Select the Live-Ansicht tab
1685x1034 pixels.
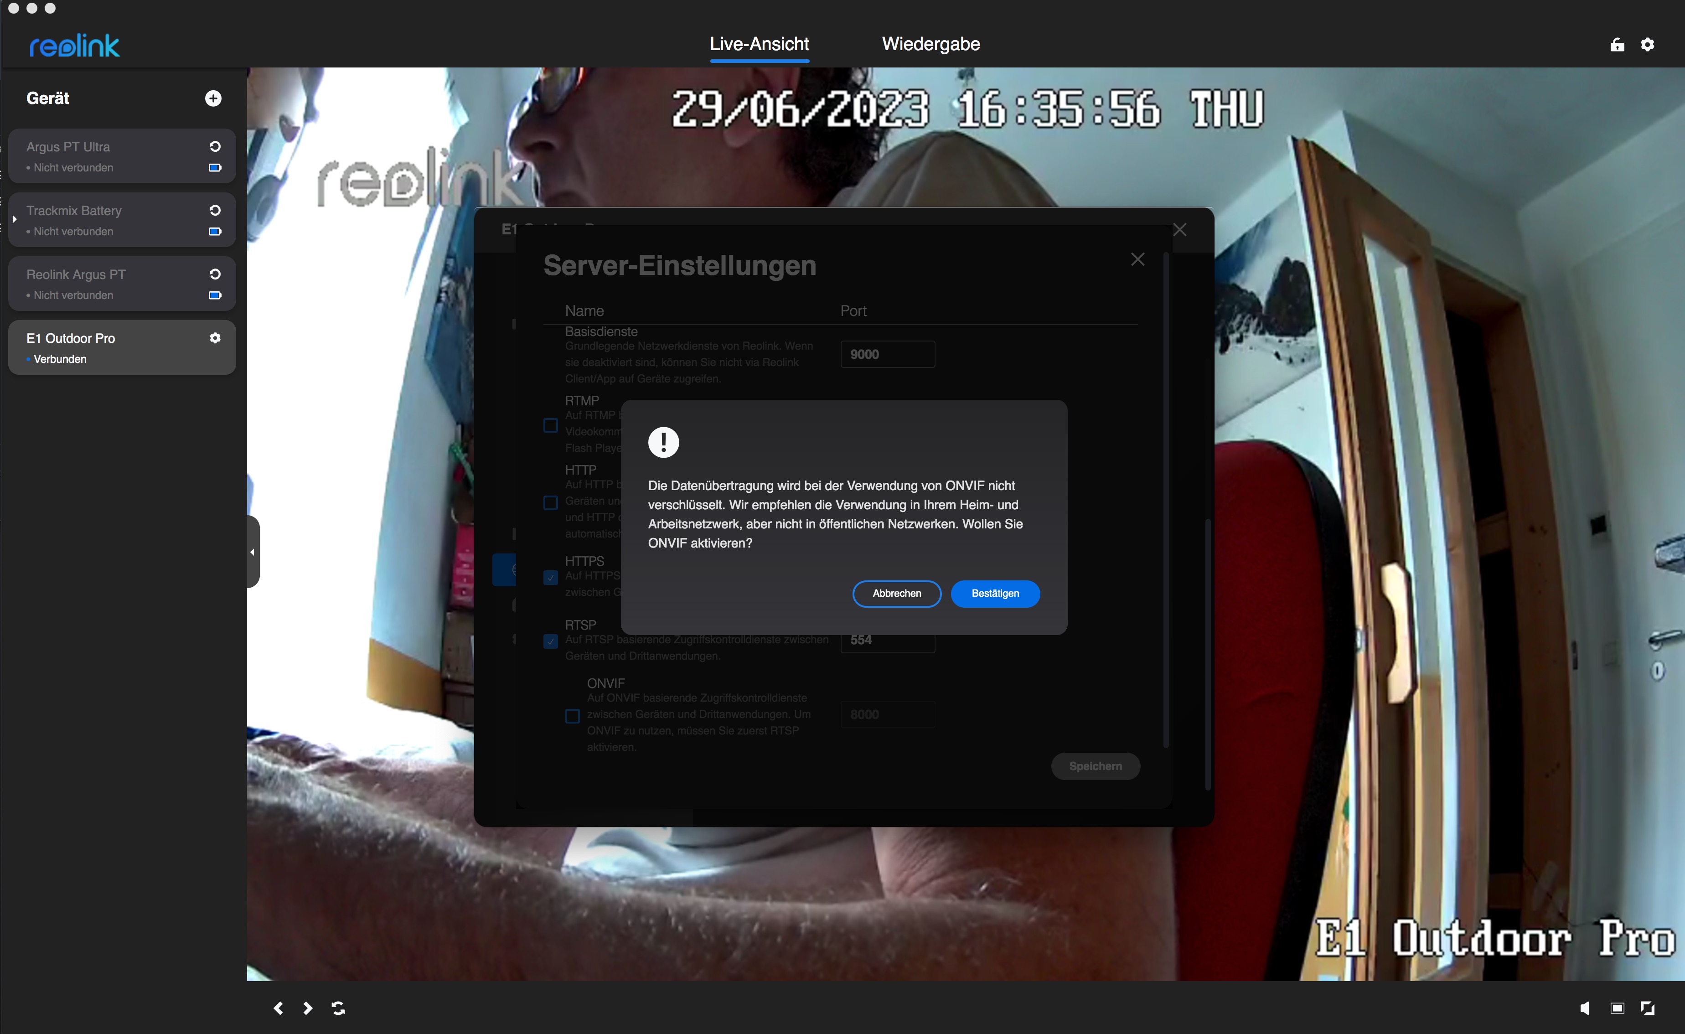(759, 45)
